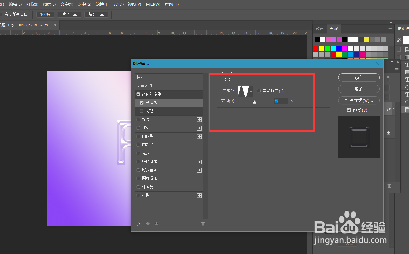
Task: Pick the red swatch in 色板 panel
Action: click(x=316, y=49)
